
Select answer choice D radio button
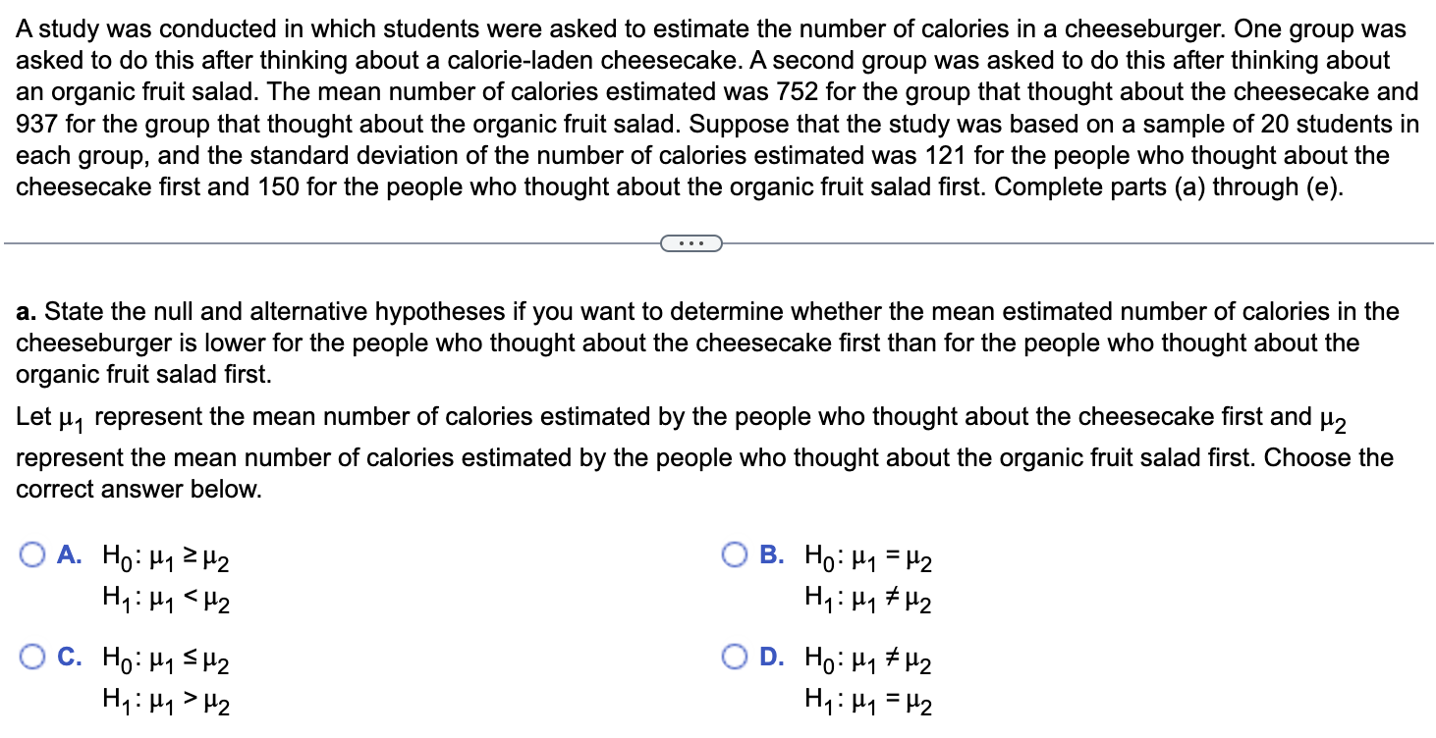coord(734,658)
